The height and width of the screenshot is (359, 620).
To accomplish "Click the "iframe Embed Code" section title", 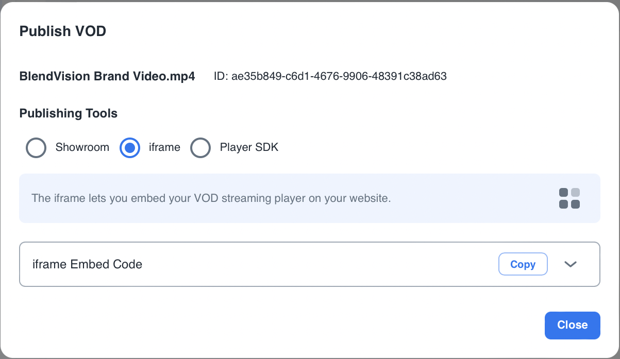I will tap(87, 264).
